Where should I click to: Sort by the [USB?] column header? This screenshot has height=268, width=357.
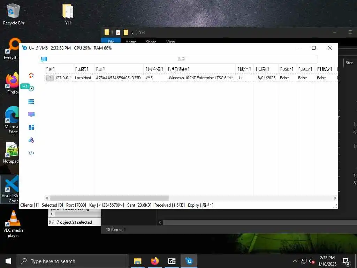pyautogui.click(x=287, y=69)
